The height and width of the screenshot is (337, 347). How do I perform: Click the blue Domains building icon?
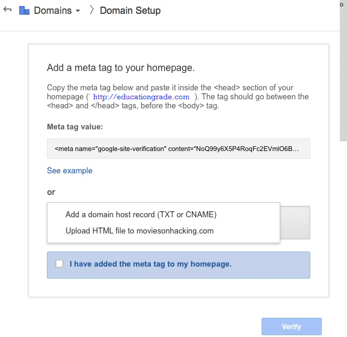pyautogui.click(x=24, y=10)
